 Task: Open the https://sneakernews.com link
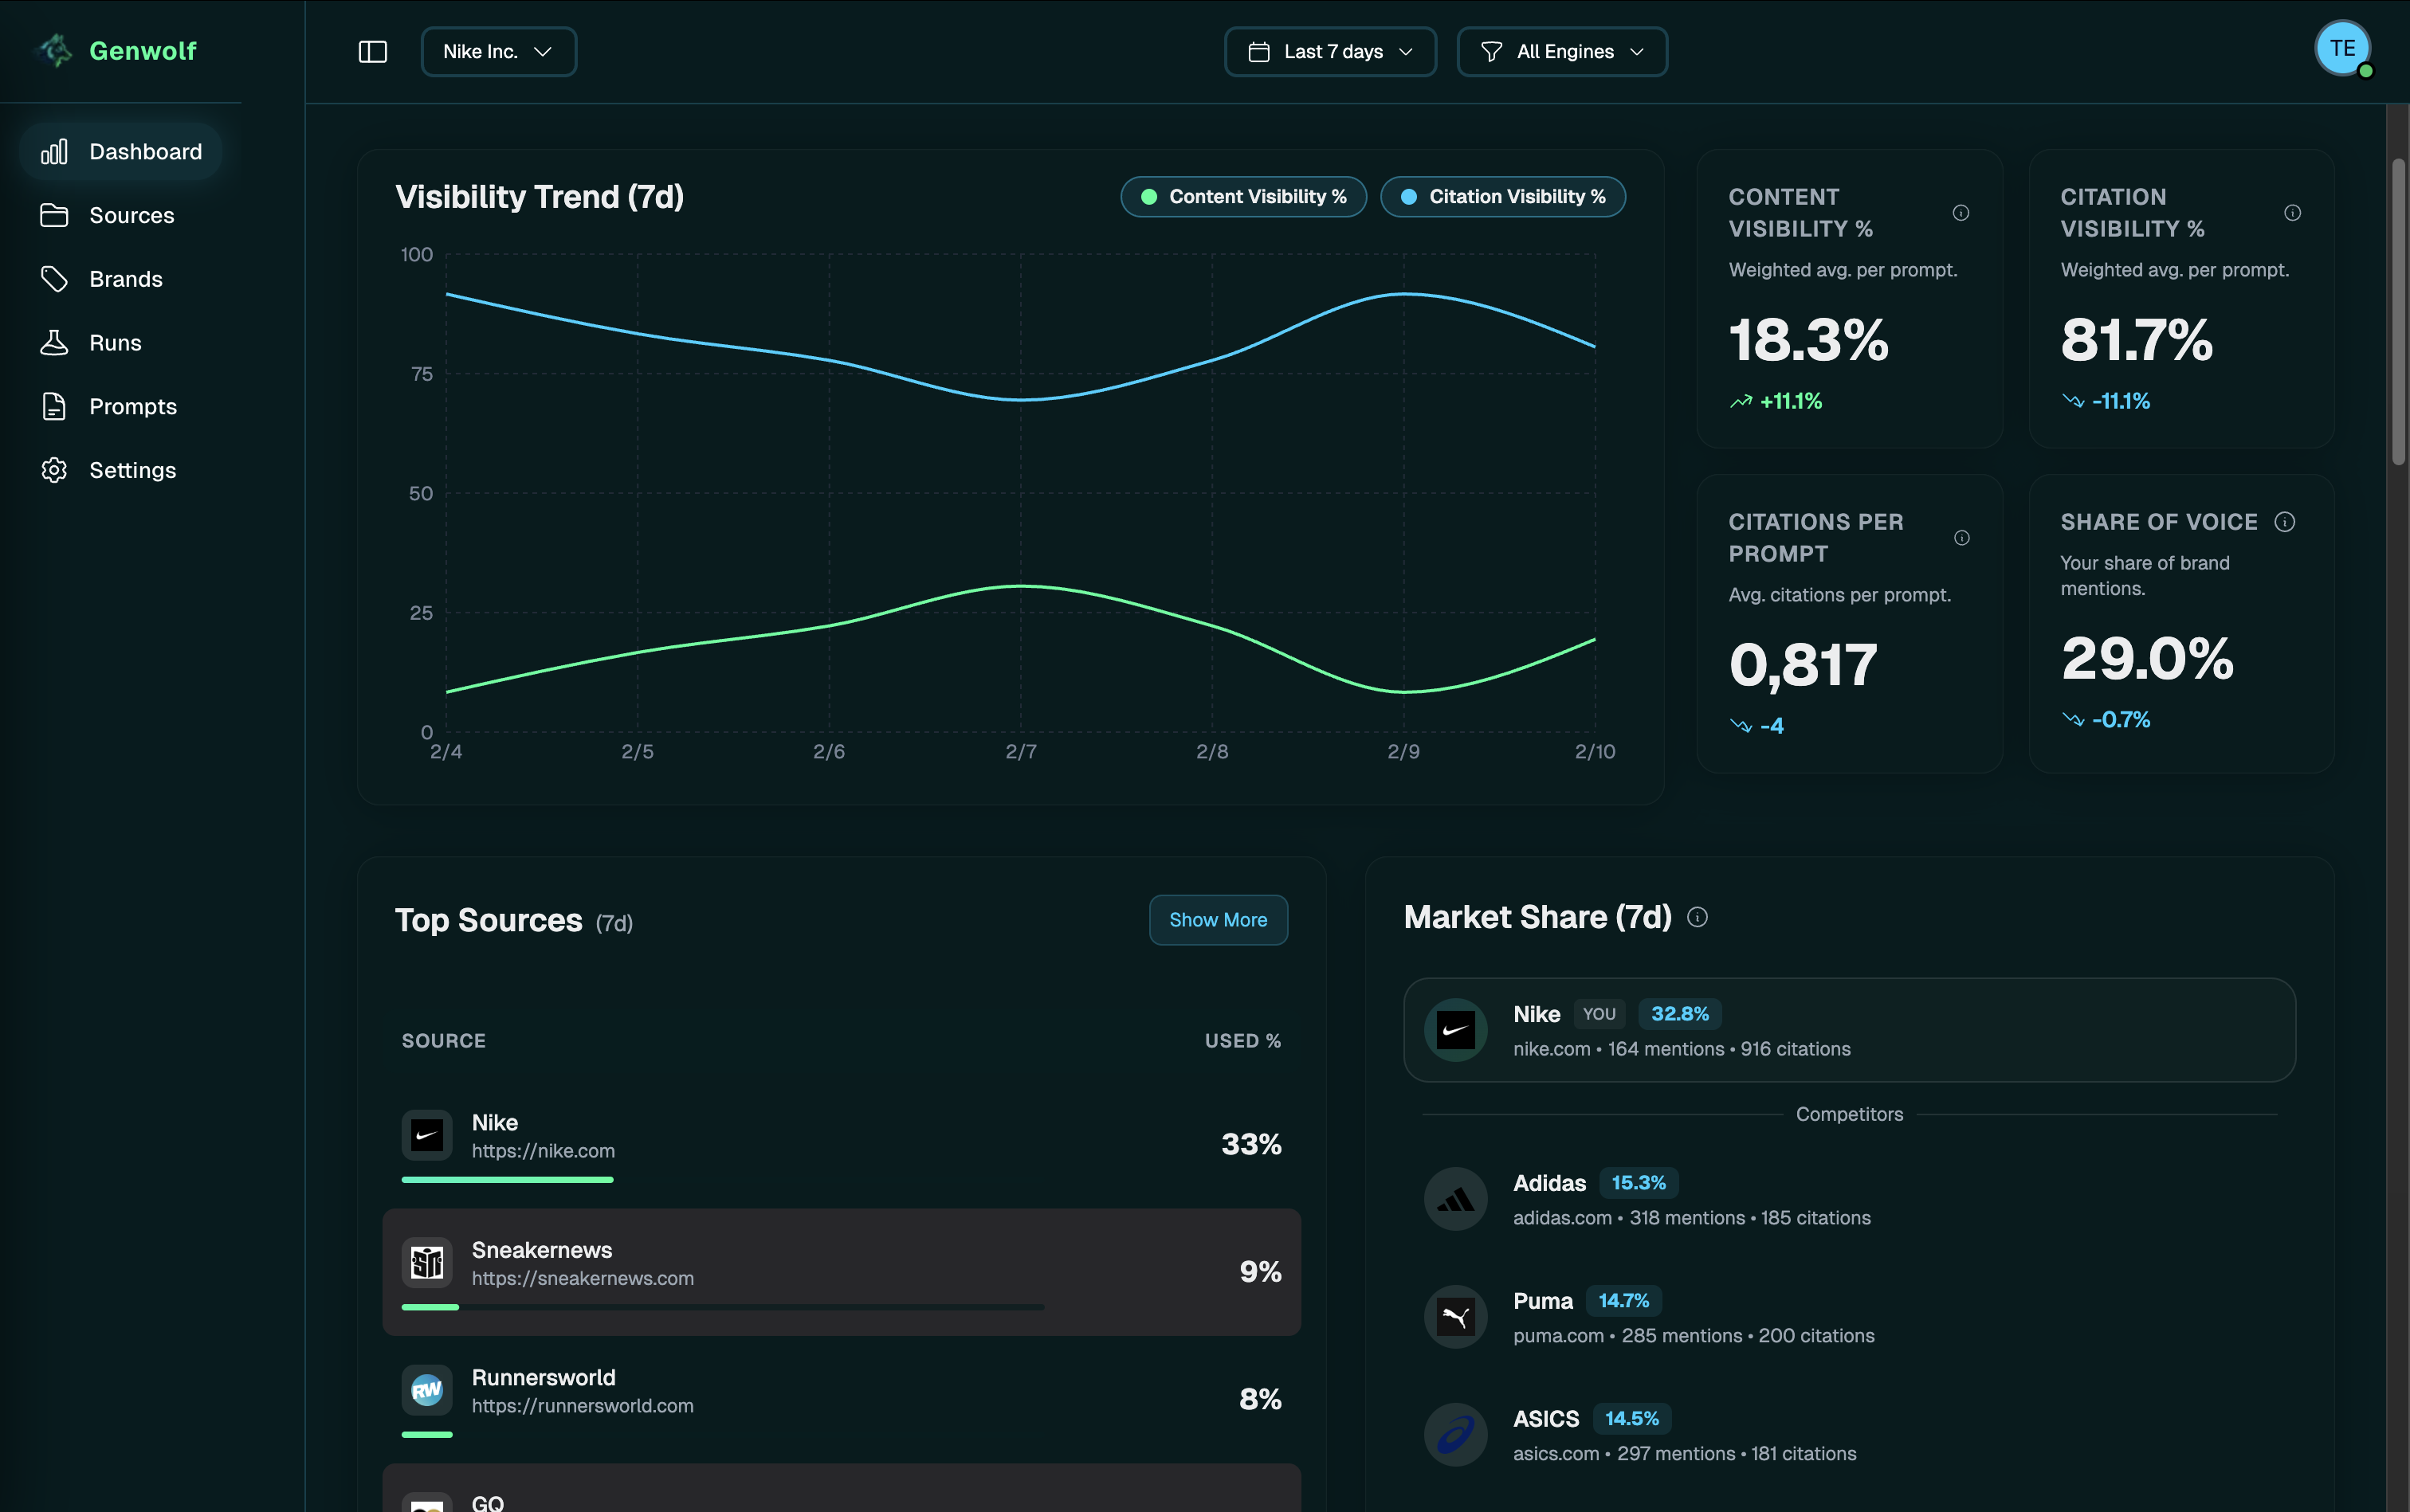(x=583, y=1277)
